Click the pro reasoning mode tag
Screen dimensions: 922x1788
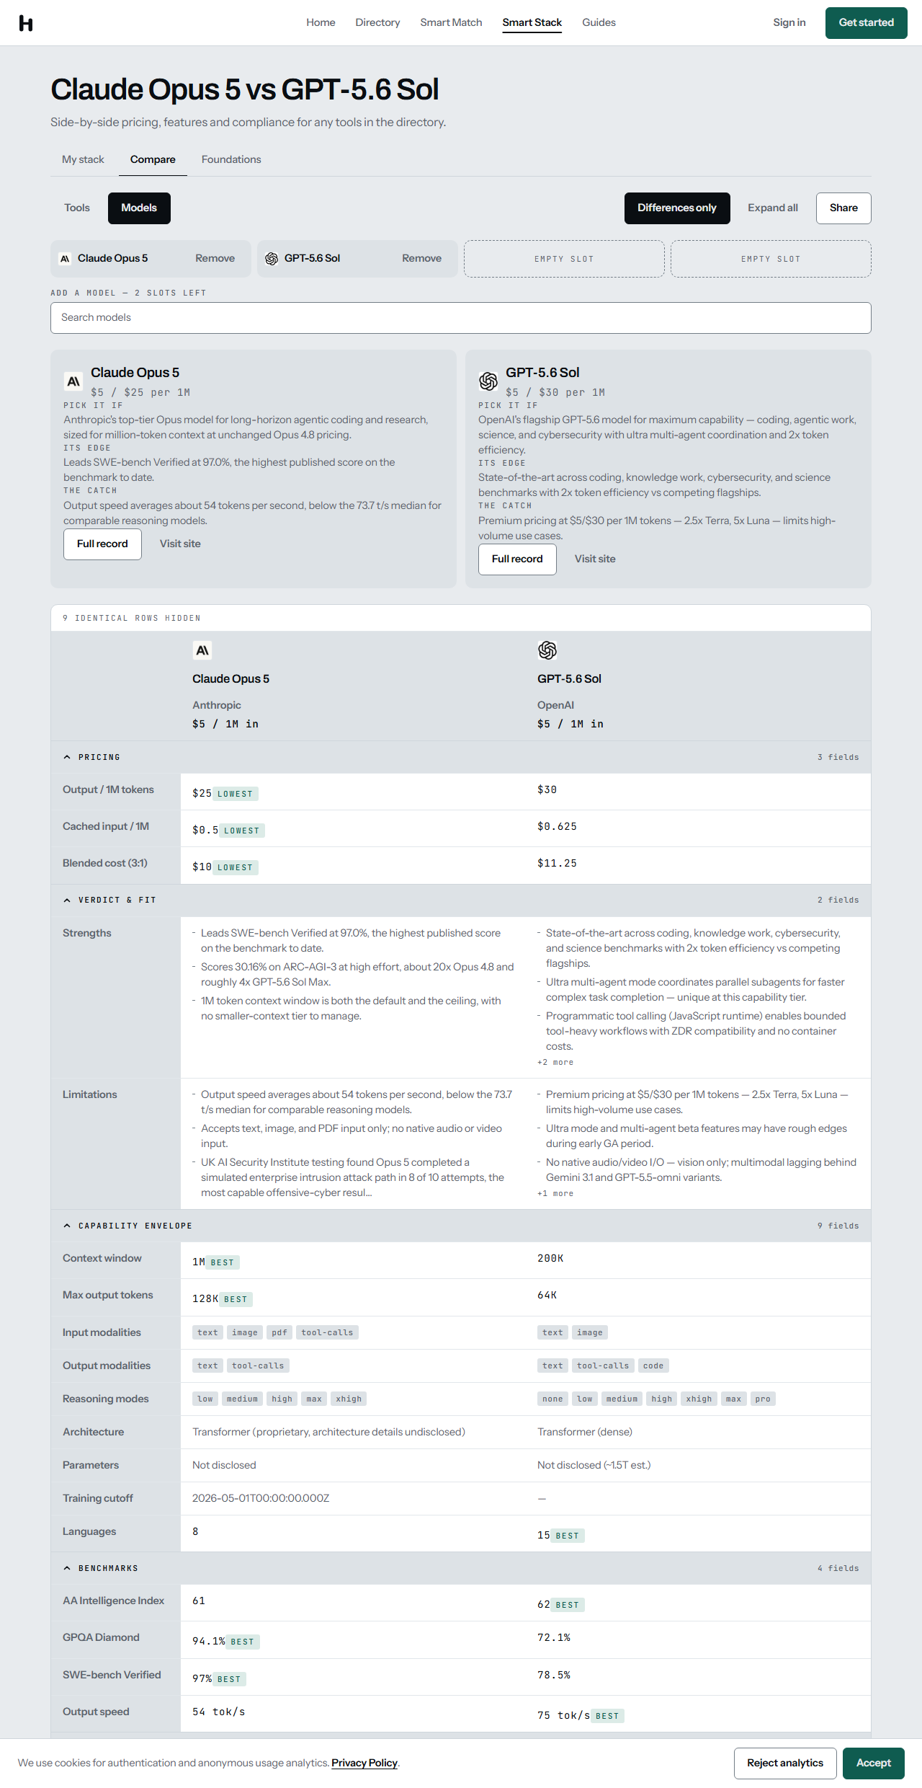tap(763, 1399)
